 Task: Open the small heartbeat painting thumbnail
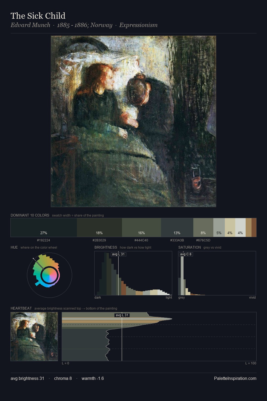[x=34, y=337]
